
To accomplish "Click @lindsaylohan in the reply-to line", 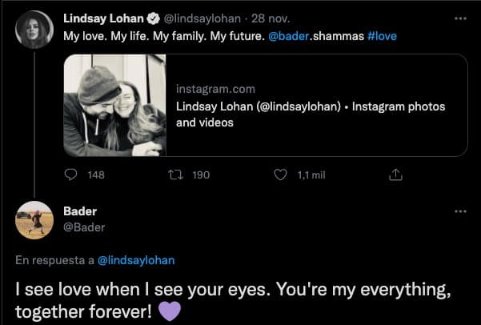I will pyautogui.click(x=136, y=259).
